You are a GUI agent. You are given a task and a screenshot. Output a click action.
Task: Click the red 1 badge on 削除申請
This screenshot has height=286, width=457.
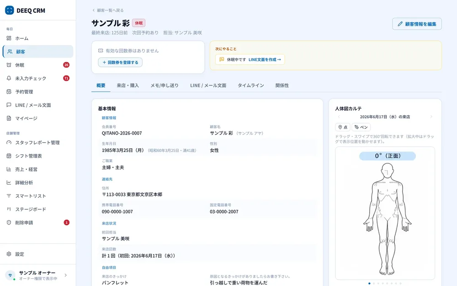click(66, 223)
